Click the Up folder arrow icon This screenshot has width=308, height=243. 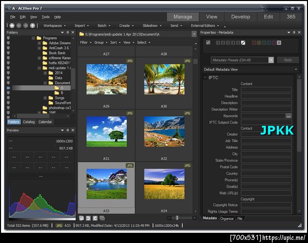32,26
